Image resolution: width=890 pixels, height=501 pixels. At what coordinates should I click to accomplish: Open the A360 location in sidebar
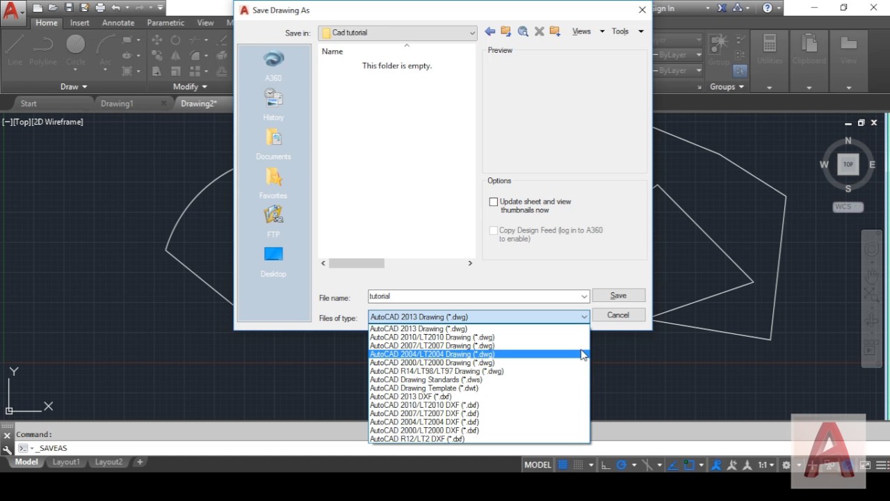273,66
